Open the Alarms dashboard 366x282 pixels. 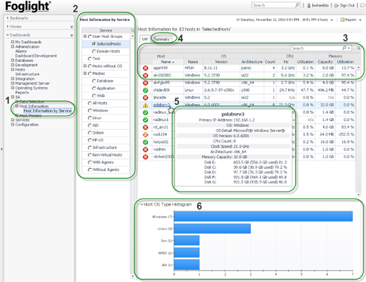[x=21, y=51]
